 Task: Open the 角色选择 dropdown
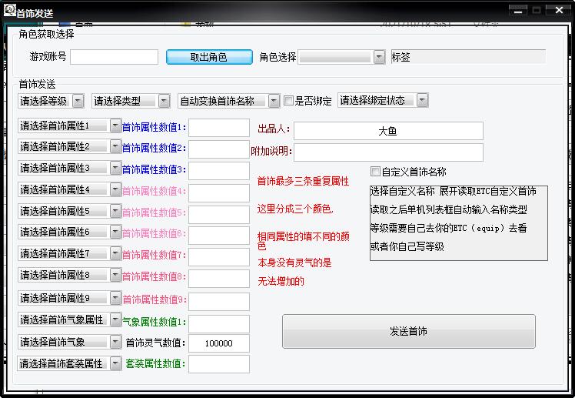click(x=341, y=57)
